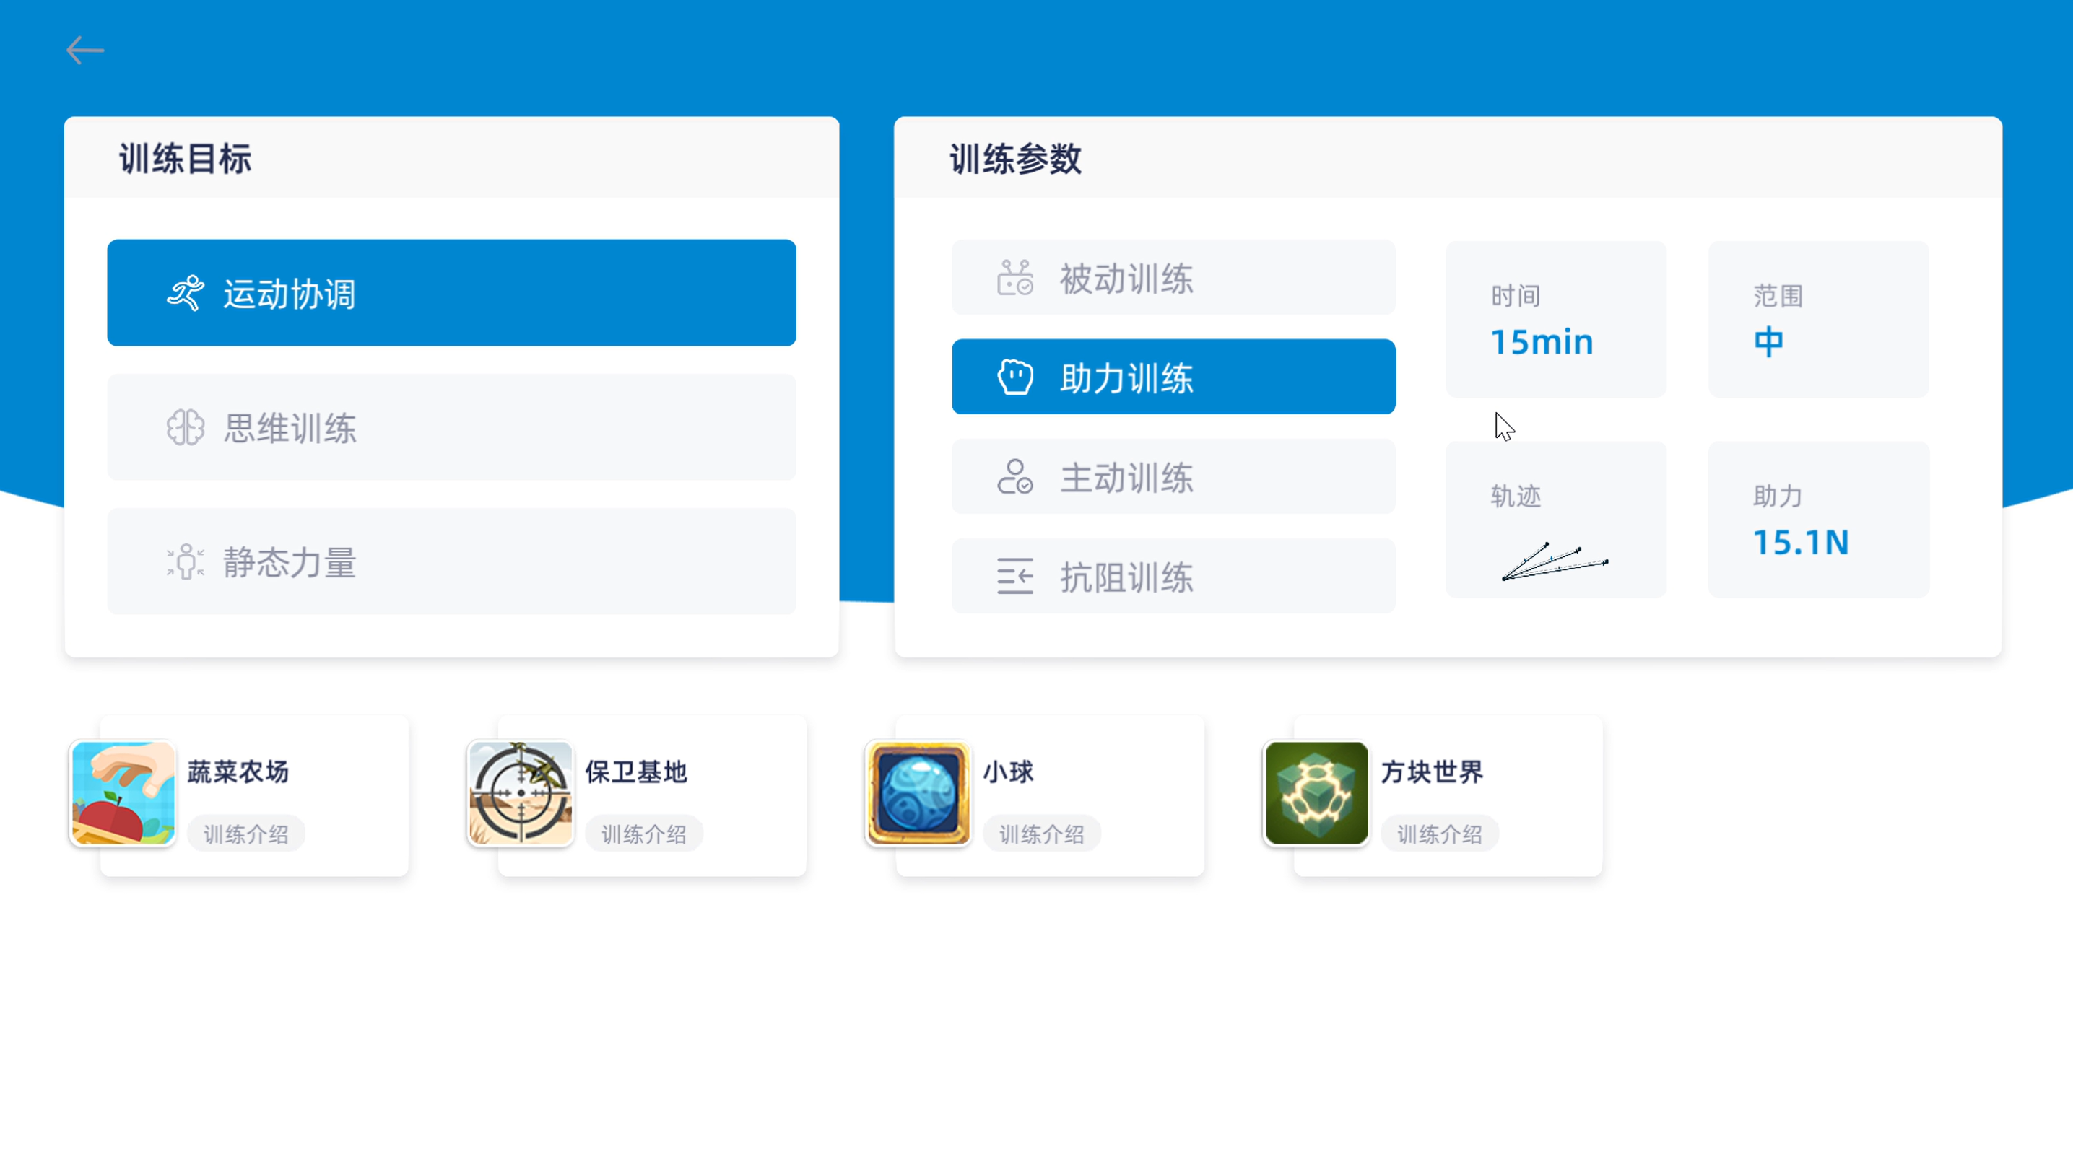
Task: Open the 小球 game thumbnail
Action: [x=918, y=794]
